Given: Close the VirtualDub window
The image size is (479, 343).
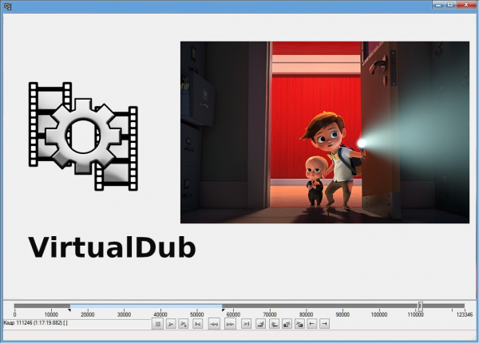Looking at the screenshot, I should point(466,5).
